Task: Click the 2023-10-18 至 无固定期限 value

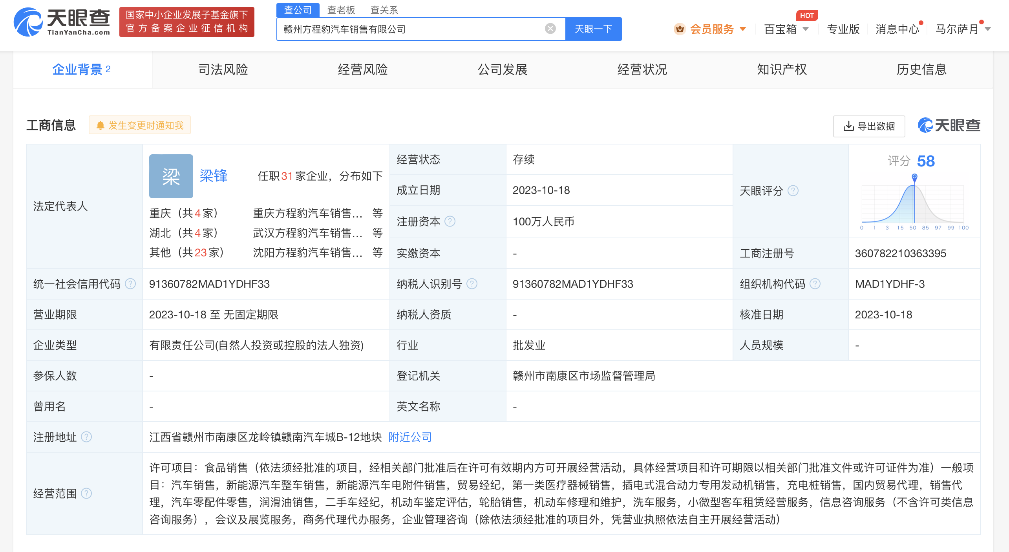Action: 214,314
